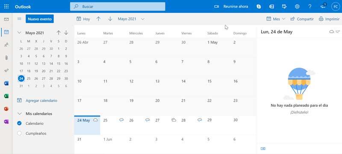
Task: Click weather icon on 25 May cell
Action: (x=121, y=120)
